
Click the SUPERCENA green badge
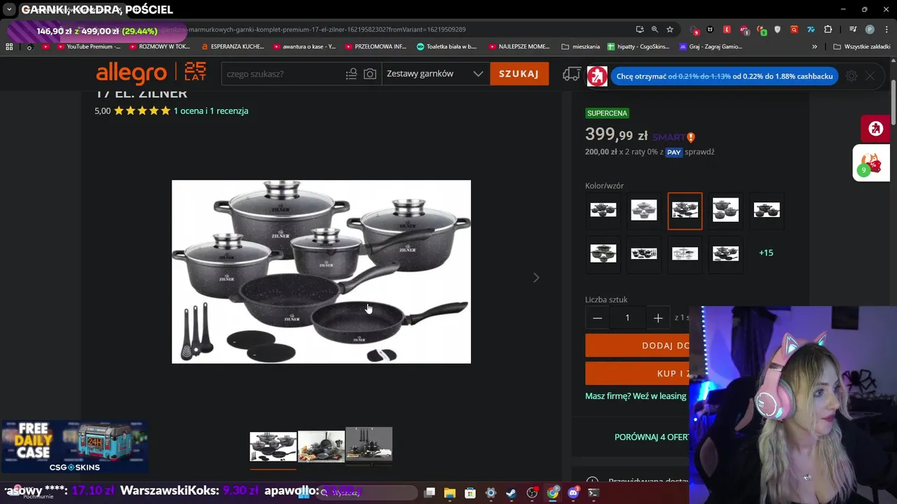608,113
